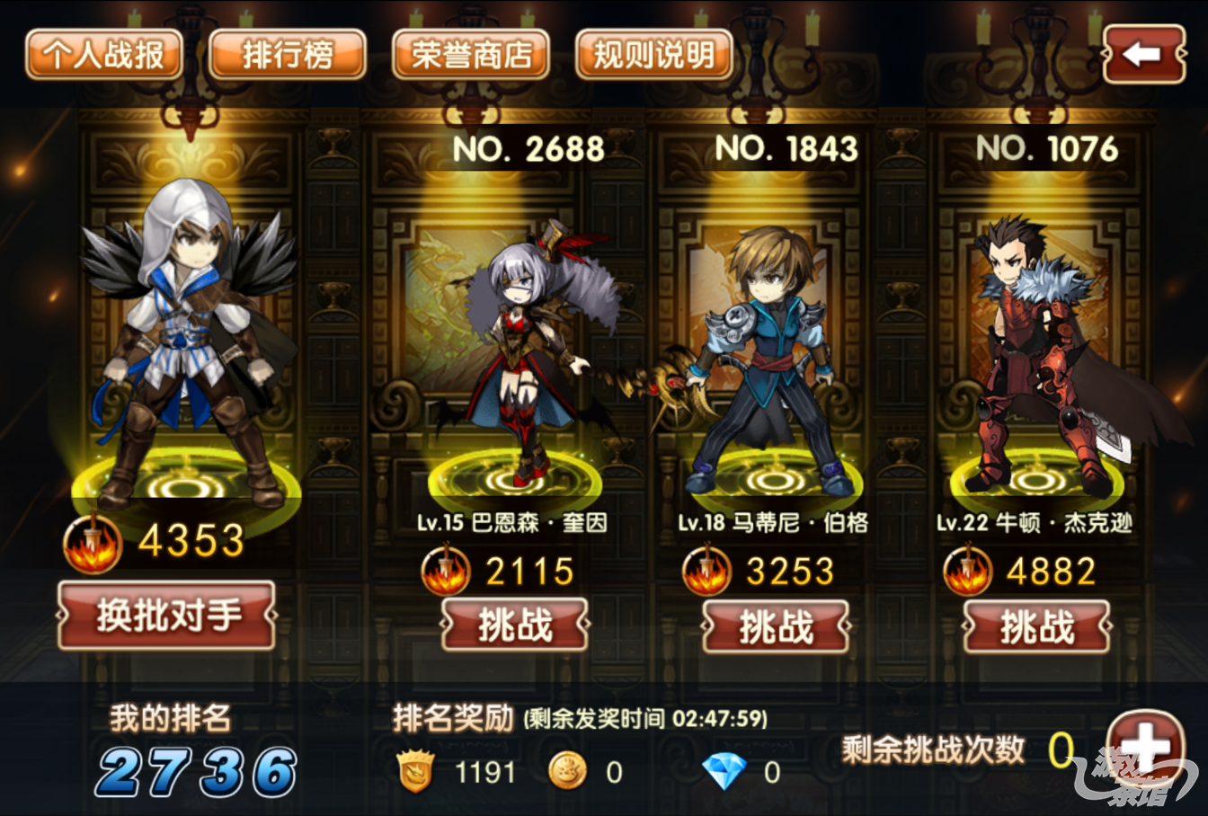Click the flame power icon beside 4882
Image resolution: width=1208 pixels, height=816 pixels.
(968, 570)
